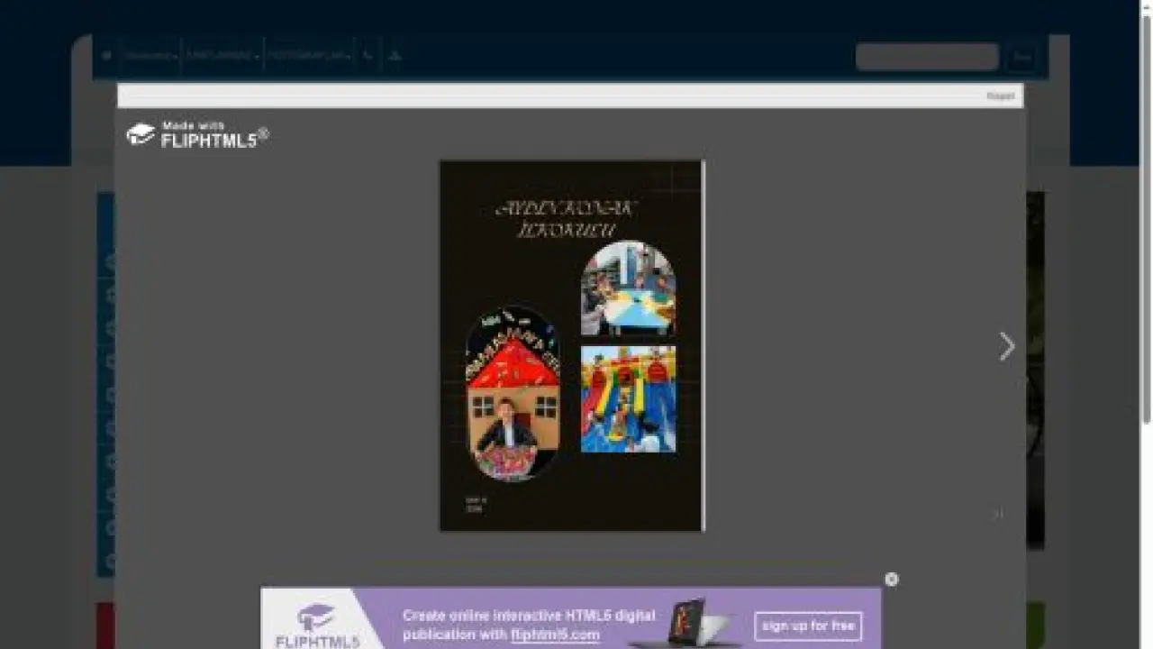Go to the next flipbook page arrow
This screenshot has width=1153, height=649.
[x=1006, y=346]
